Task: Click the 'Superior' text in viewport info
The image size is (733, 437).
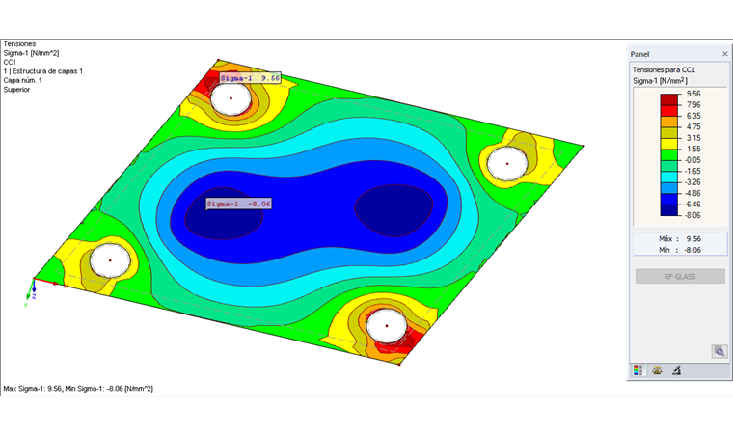Action: 16,90
